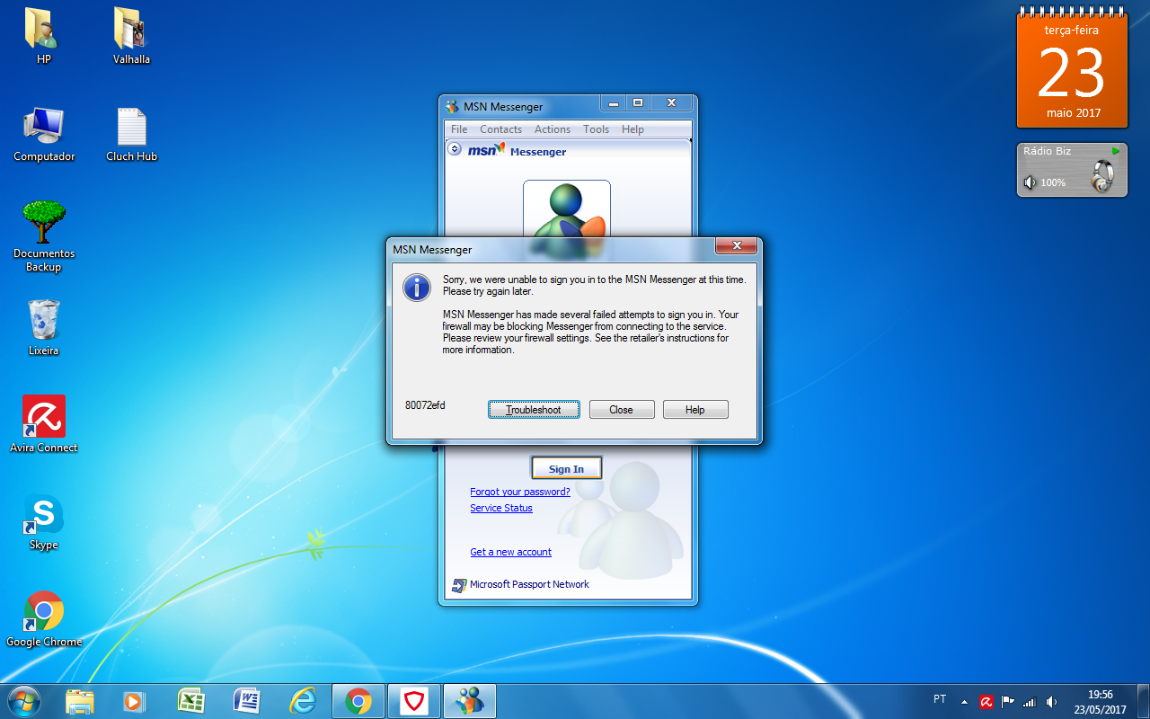Mute the Rádio Biz gadget volume
Viewport: 1150px width, 719px height.
coord(1031,182)
